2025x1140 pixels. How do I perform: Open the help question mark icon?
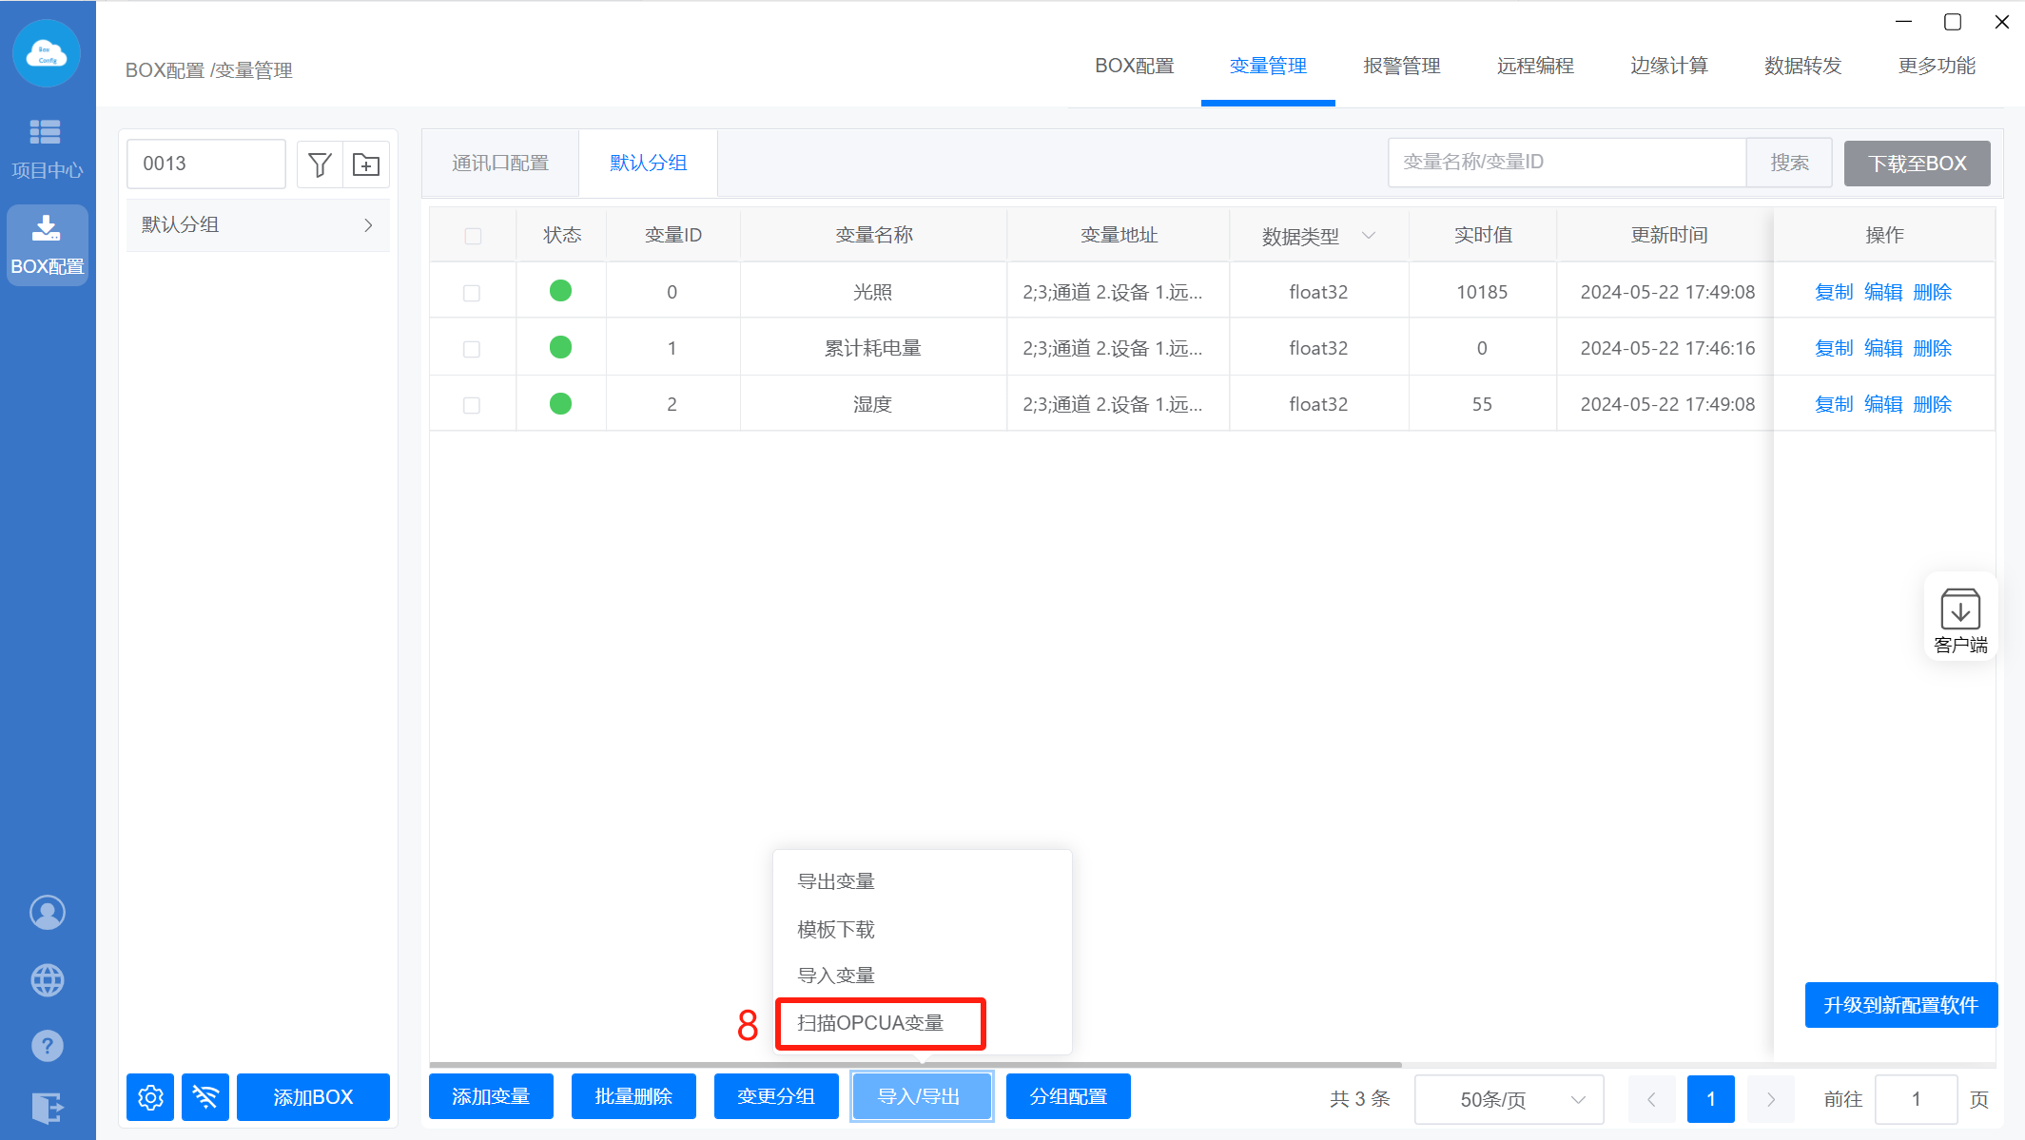(x=48, y=1047)
